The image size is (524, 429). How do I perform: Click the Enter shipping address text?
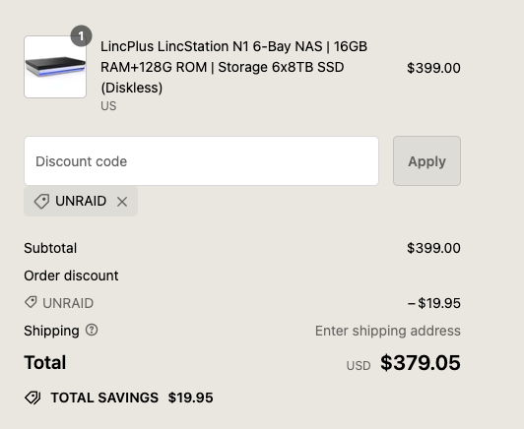[x=388, y=331]
